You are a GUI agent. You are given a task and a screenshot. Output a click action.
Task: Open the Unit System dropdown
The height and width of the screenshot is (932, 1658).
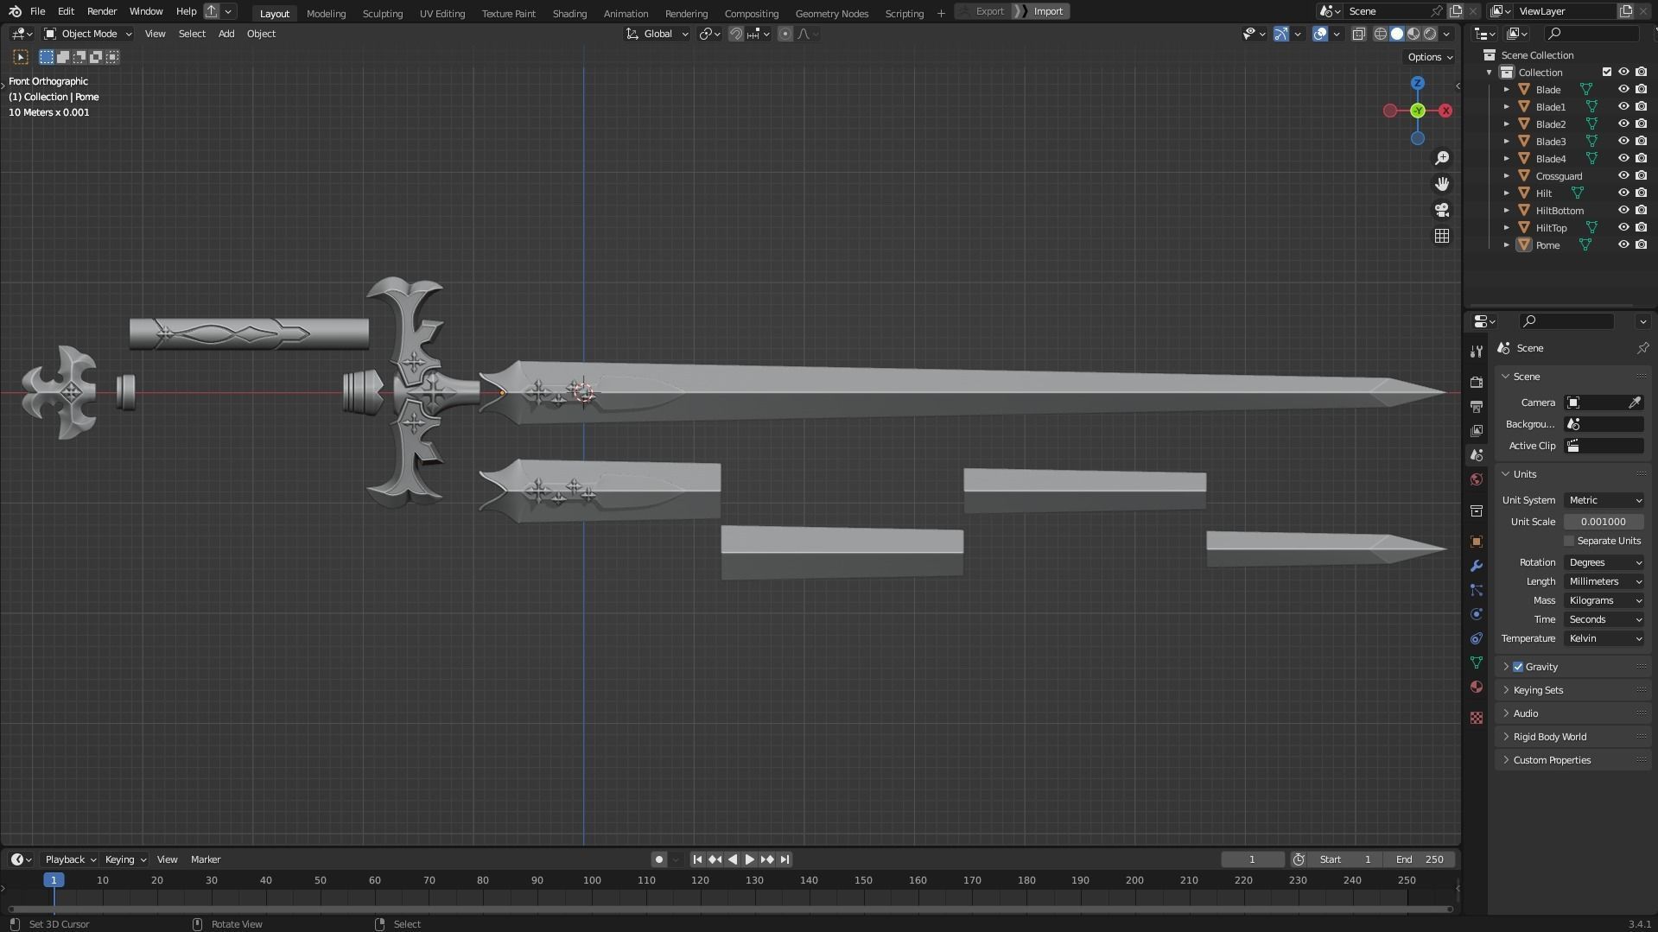[1604, 500]
